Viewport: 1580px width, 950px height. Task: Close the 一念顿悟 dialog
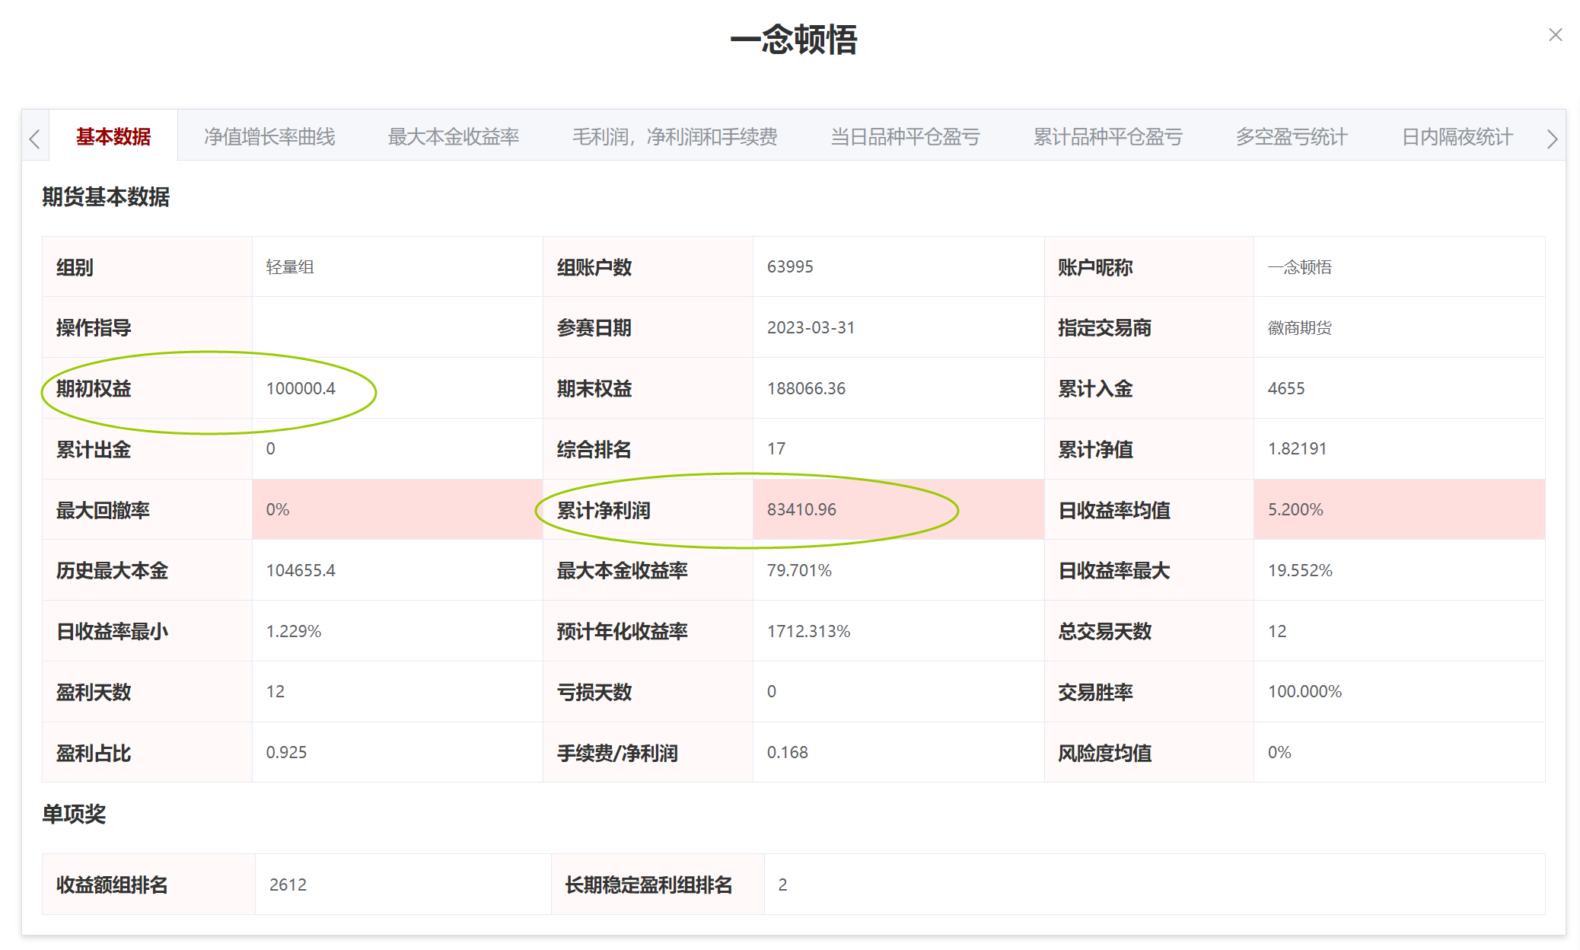point(1555,35)
